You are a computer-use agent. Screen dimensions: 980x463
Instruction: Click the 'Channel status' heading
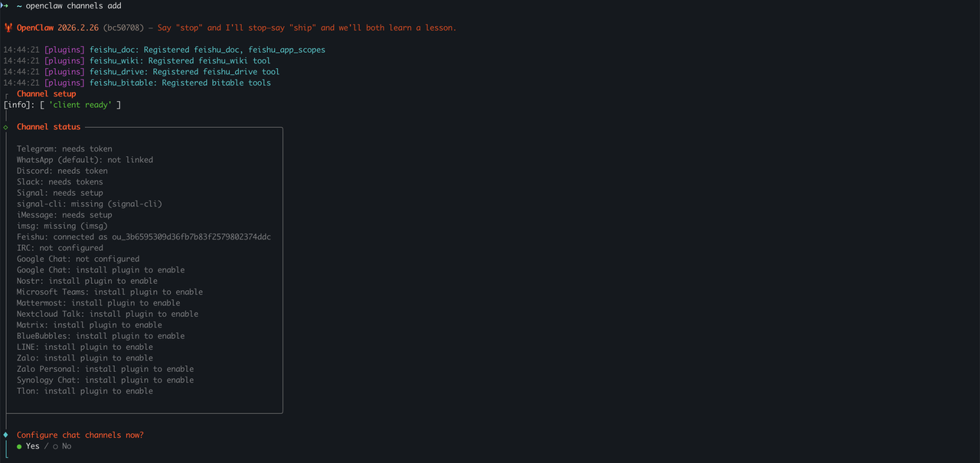coord(48,127)
